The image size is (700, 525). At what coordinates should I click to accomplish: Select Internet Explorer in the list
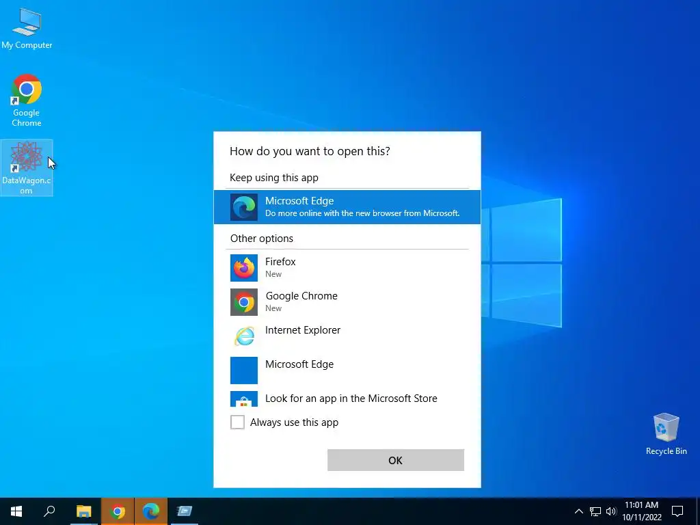point(347,336)
